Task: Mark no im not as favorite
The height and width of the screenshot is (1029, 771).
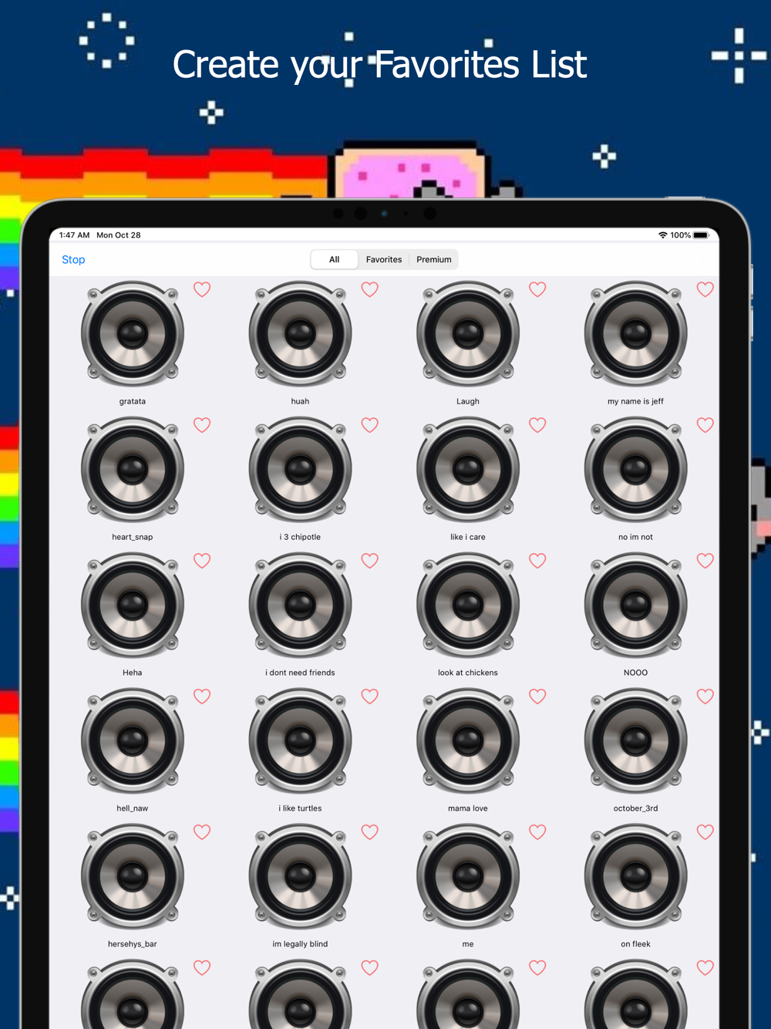Action: (705, 425)
